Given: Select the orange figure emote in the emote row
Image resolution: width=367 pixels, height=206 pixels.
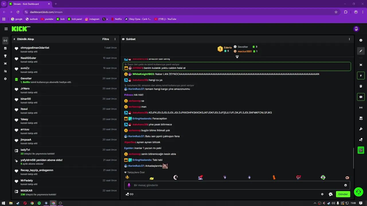Looking at the screenshot, I should click(274, 177).
